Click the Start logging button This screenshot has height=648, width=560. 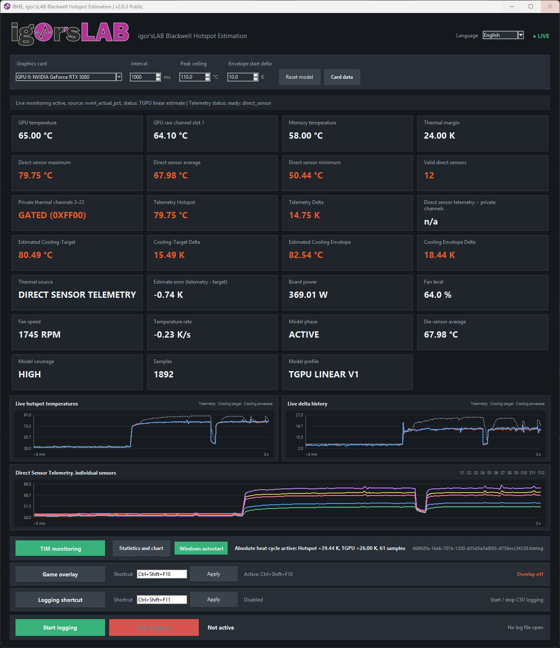click(60, 627)
